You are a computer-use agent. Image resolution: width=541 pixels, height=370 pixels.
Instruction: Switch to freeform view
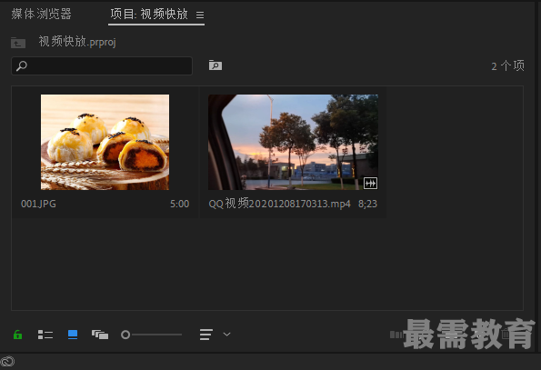coord(100,335)
